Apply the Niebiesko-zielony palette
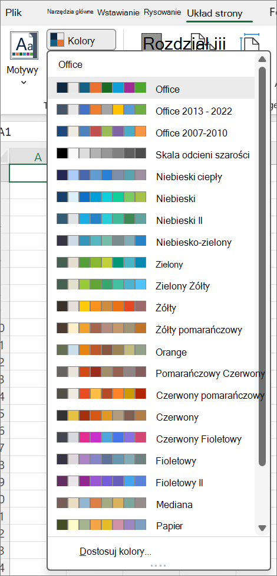 (x=151, y=242)
